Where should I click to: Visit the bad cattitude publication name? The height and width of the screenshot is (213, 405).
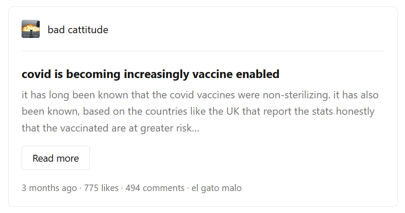coord(78,30)
